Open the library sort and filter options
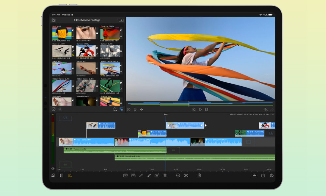Screen dimensions: 326x196 [x=121, y=109]
